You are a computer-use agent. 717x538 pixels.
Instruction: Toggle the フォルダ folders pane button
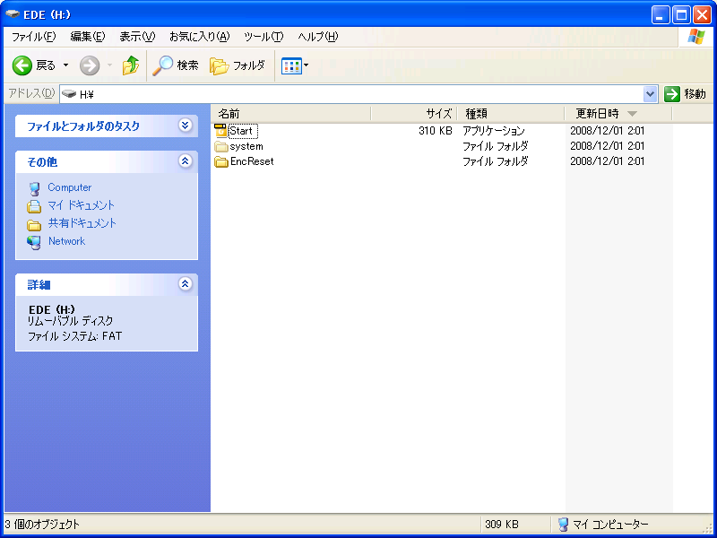point(238,65)
